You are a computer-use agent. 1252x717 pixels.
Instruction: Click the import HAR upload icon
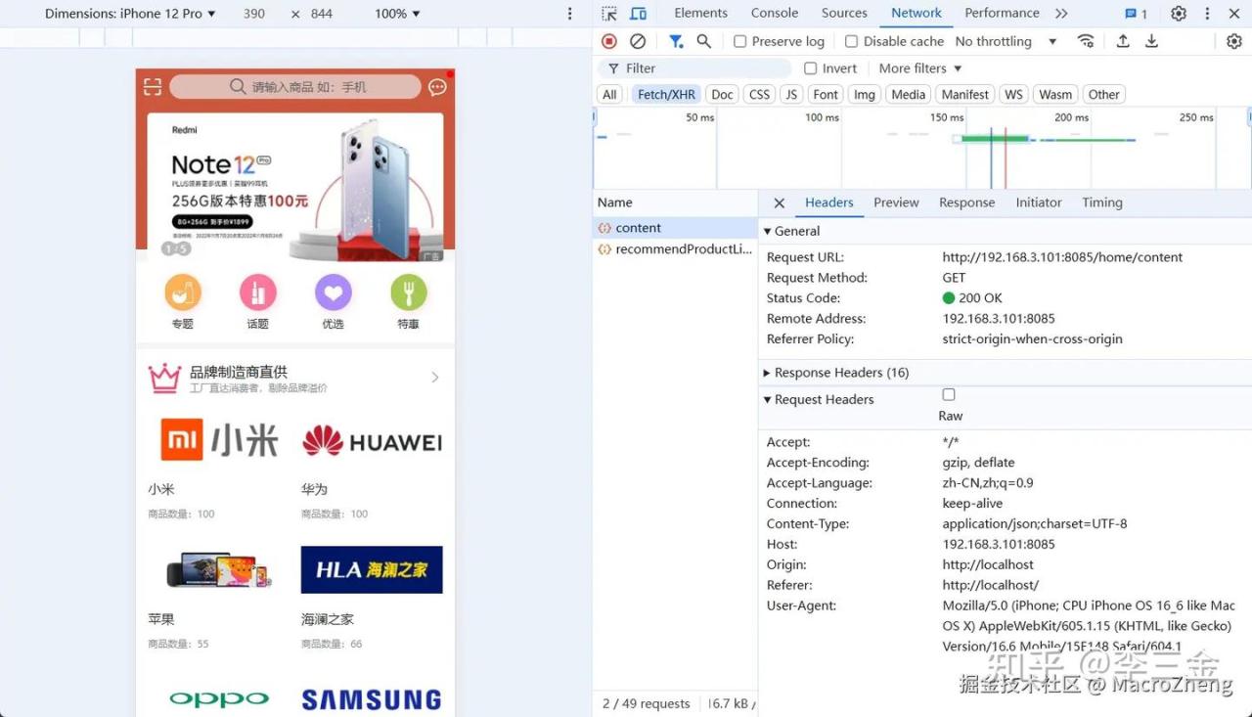(x=1123, y=41)
